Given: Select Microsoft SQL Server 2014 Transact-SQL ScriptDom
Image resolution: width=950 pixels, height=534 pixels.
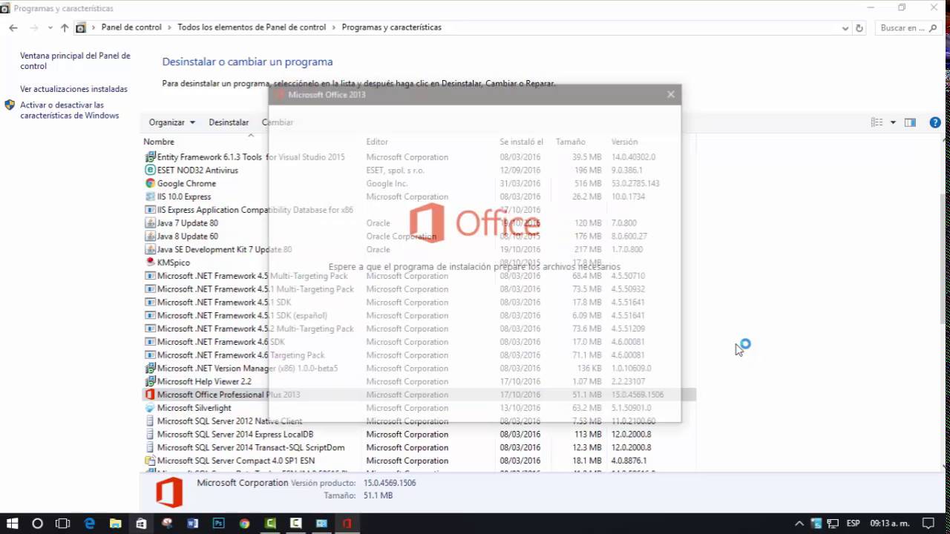Looking at the screenshot, I should coord(419,448).
